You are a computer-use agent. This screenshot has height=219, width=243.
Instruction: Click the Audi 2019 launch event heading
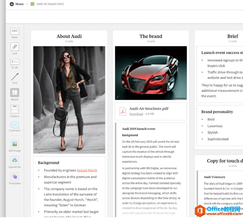[x=139, y=129]
